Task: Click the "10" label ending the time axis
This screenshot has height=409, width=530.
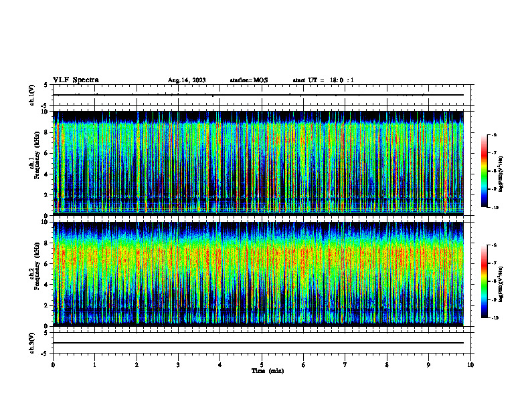Action: click(x=470, y=365)
